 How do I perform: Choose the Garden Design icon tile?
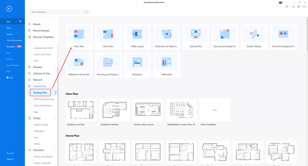[x=254, y=34]
